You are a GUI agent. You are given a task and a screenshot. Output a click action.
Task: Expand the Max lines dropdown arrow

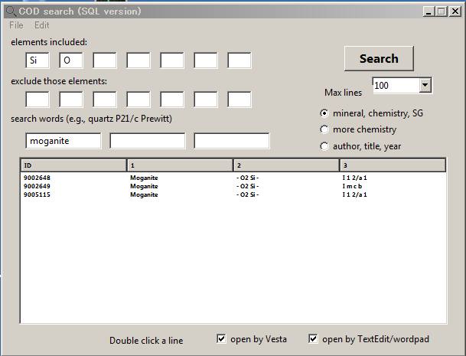pyautogui.click(x=425, y=86)
